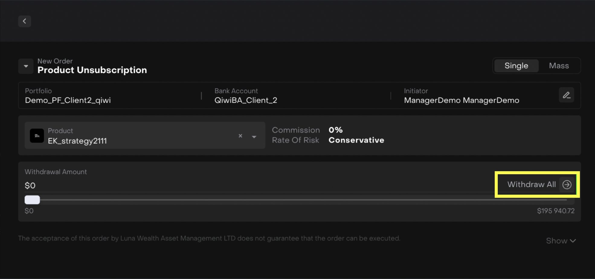Clear the selected product with the X icon
The height and width of the screenshot is (279, 595).
(x=240, y=136)
